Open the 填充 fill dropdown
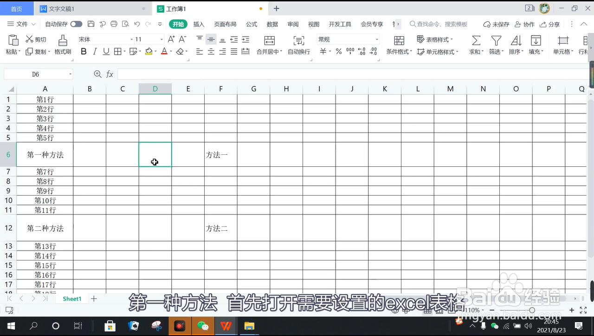The height and width of the screenshot is (336, 594). click(543, 52)
